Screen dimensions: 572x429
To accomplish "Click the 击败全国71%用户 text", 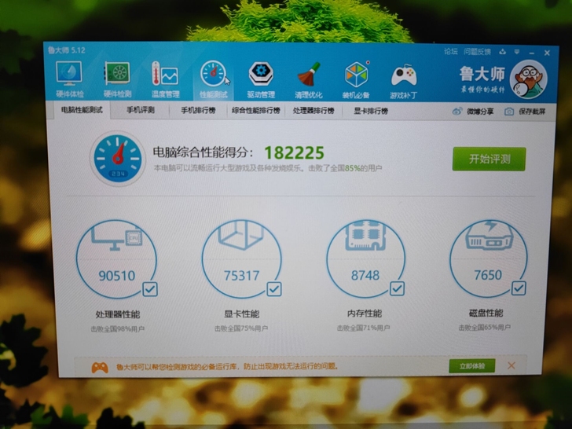I will 363,328.
